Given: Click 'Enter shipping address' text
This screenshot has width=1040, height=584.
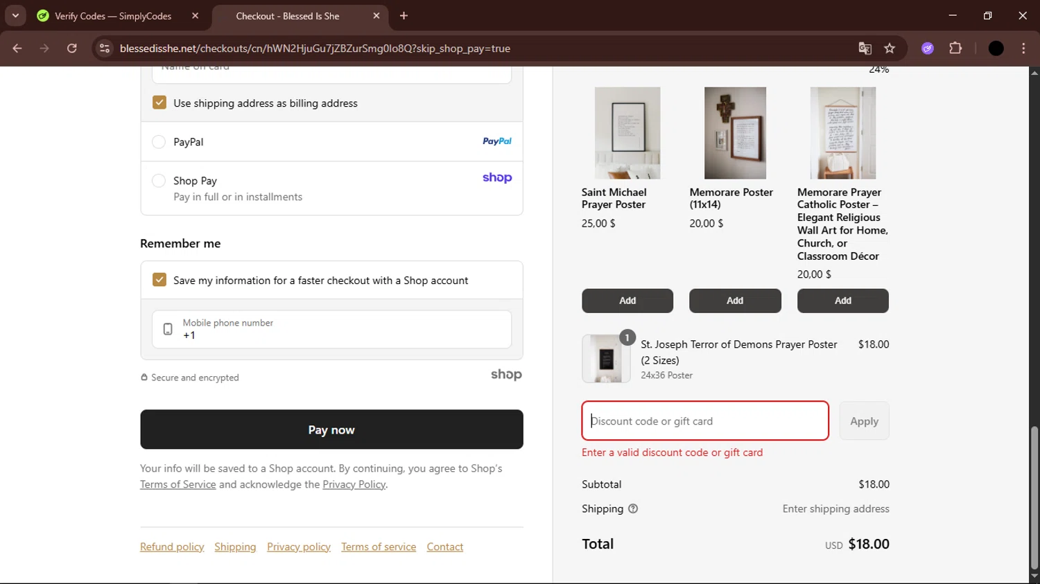Looking at the screenshot, I should 836,508.
